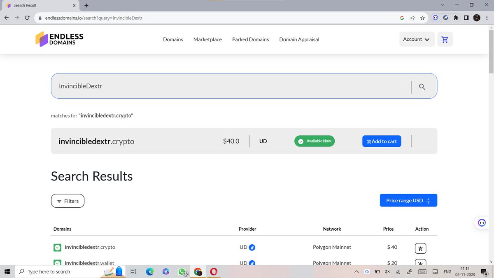The height and width of the screenshot is (278, 494).
Task: Click the Provider column header
Action: pos(247,229)
